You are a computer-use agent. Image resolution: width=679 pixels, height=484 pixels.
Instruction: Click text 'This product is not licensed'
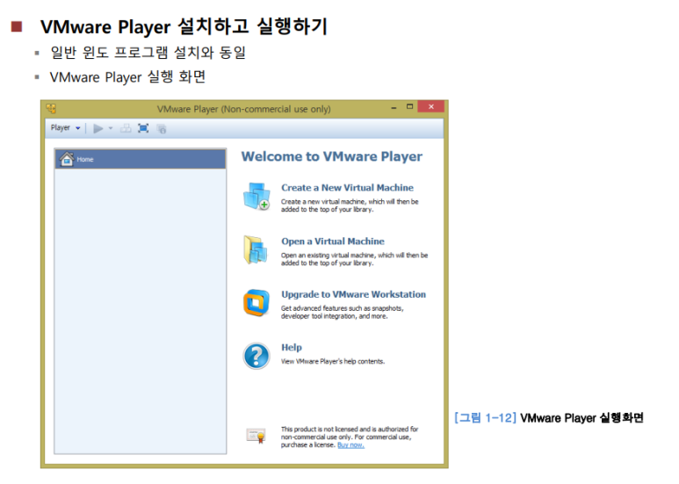click(x=320, y=430)
